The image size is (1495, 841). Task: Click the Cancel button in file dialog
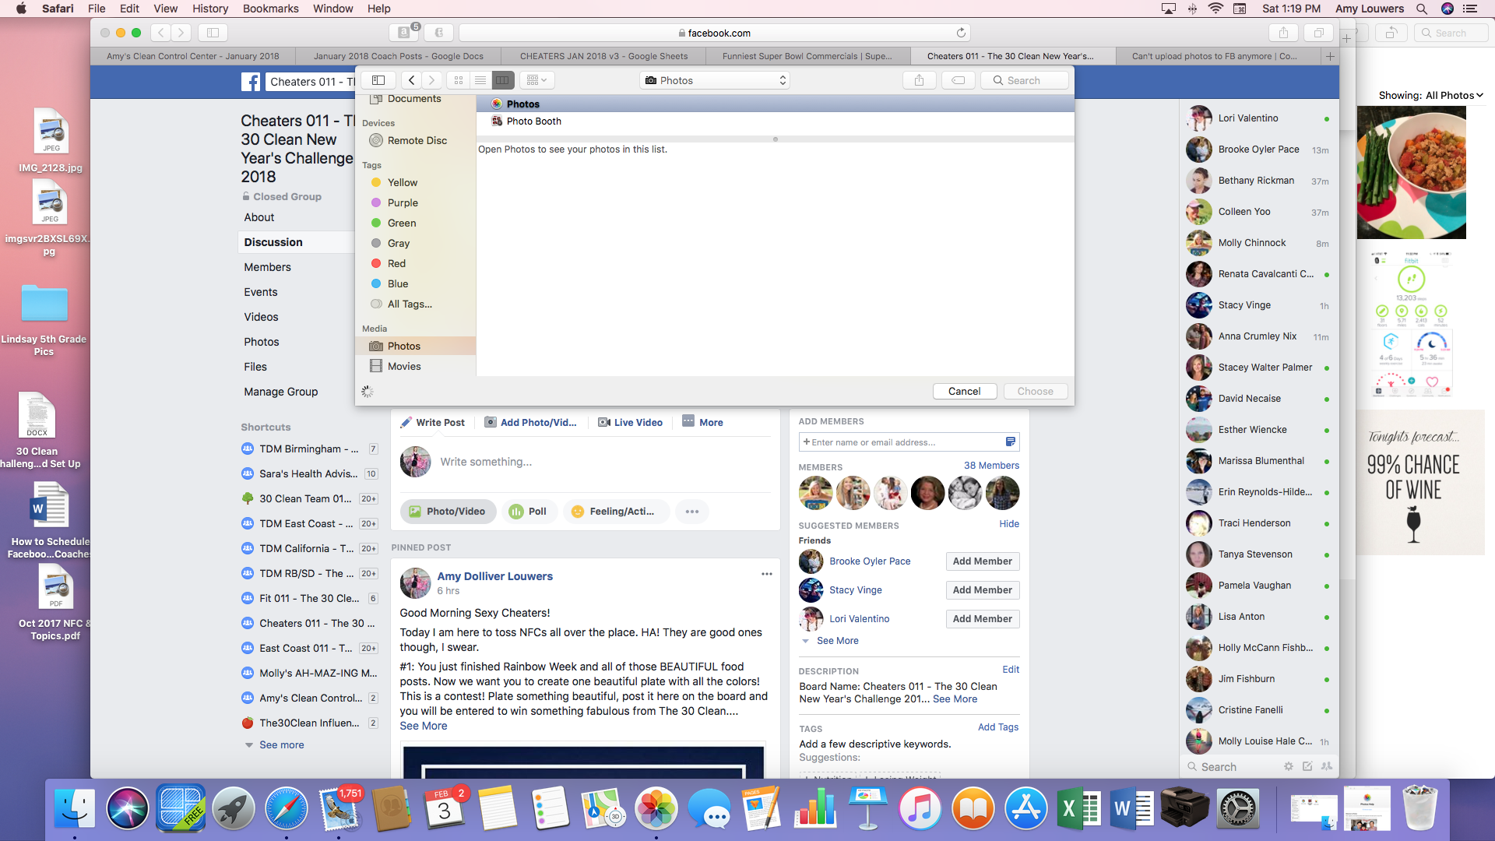[964, 391]
